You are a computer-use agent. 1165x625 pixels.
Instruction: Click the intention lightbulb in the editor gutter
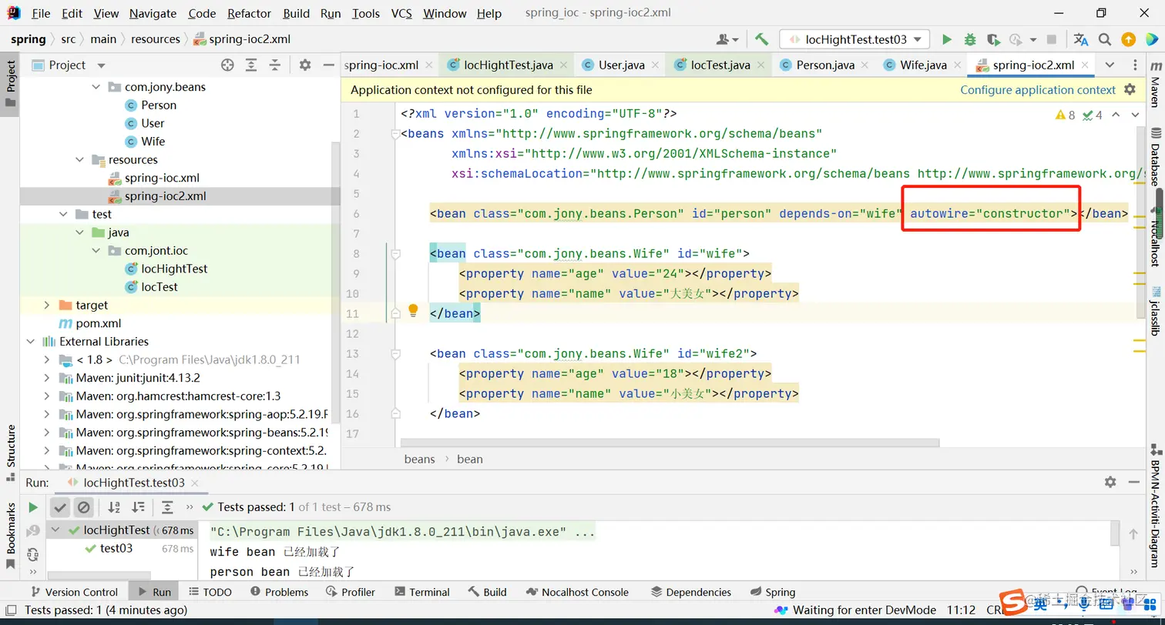(413, 310)
